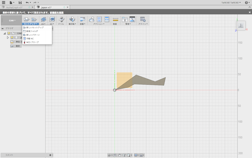Click the Post Process G1 G2 icon
The image size is (252, 158).
click(x=99, y=19)
